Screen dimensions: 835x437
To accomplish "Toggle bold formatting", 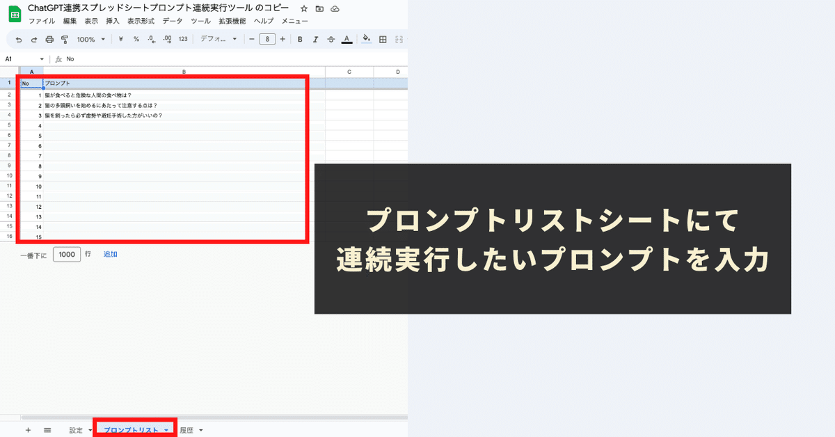I will pyautogui.click(x=300, y=40).
